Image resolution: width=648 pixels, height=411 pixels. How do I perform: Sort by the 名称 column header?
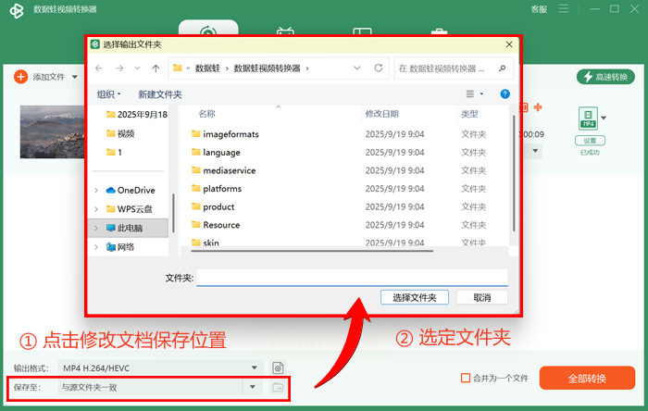click(x=206, y=114)
